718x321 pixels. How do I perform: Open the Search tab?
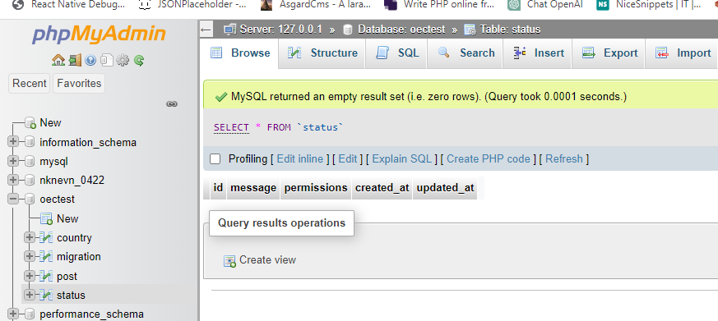[466, 53]
